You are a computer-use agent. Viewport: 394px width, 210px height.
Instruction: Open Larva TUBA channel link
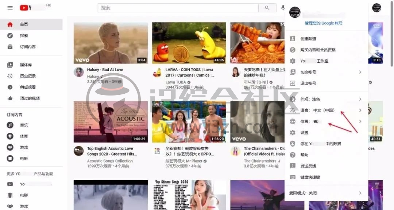(x=175, y=82)
